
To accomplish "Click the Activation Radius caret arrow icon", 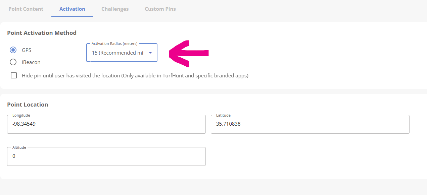I will coord(150,53).
